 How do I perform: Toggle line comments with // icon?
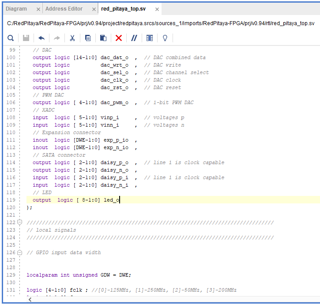[x=134, y=38]
